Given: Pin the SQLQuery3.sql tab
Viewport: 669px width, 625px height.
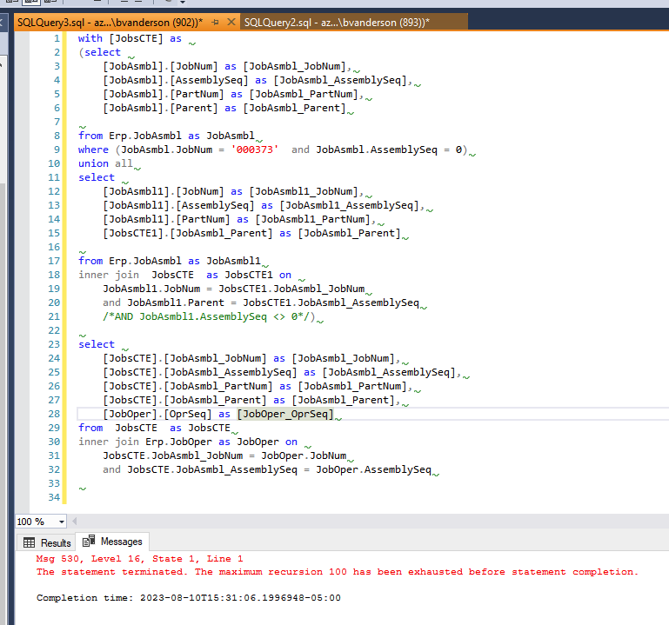Looking at the screenshot, I should coord(215,23).
